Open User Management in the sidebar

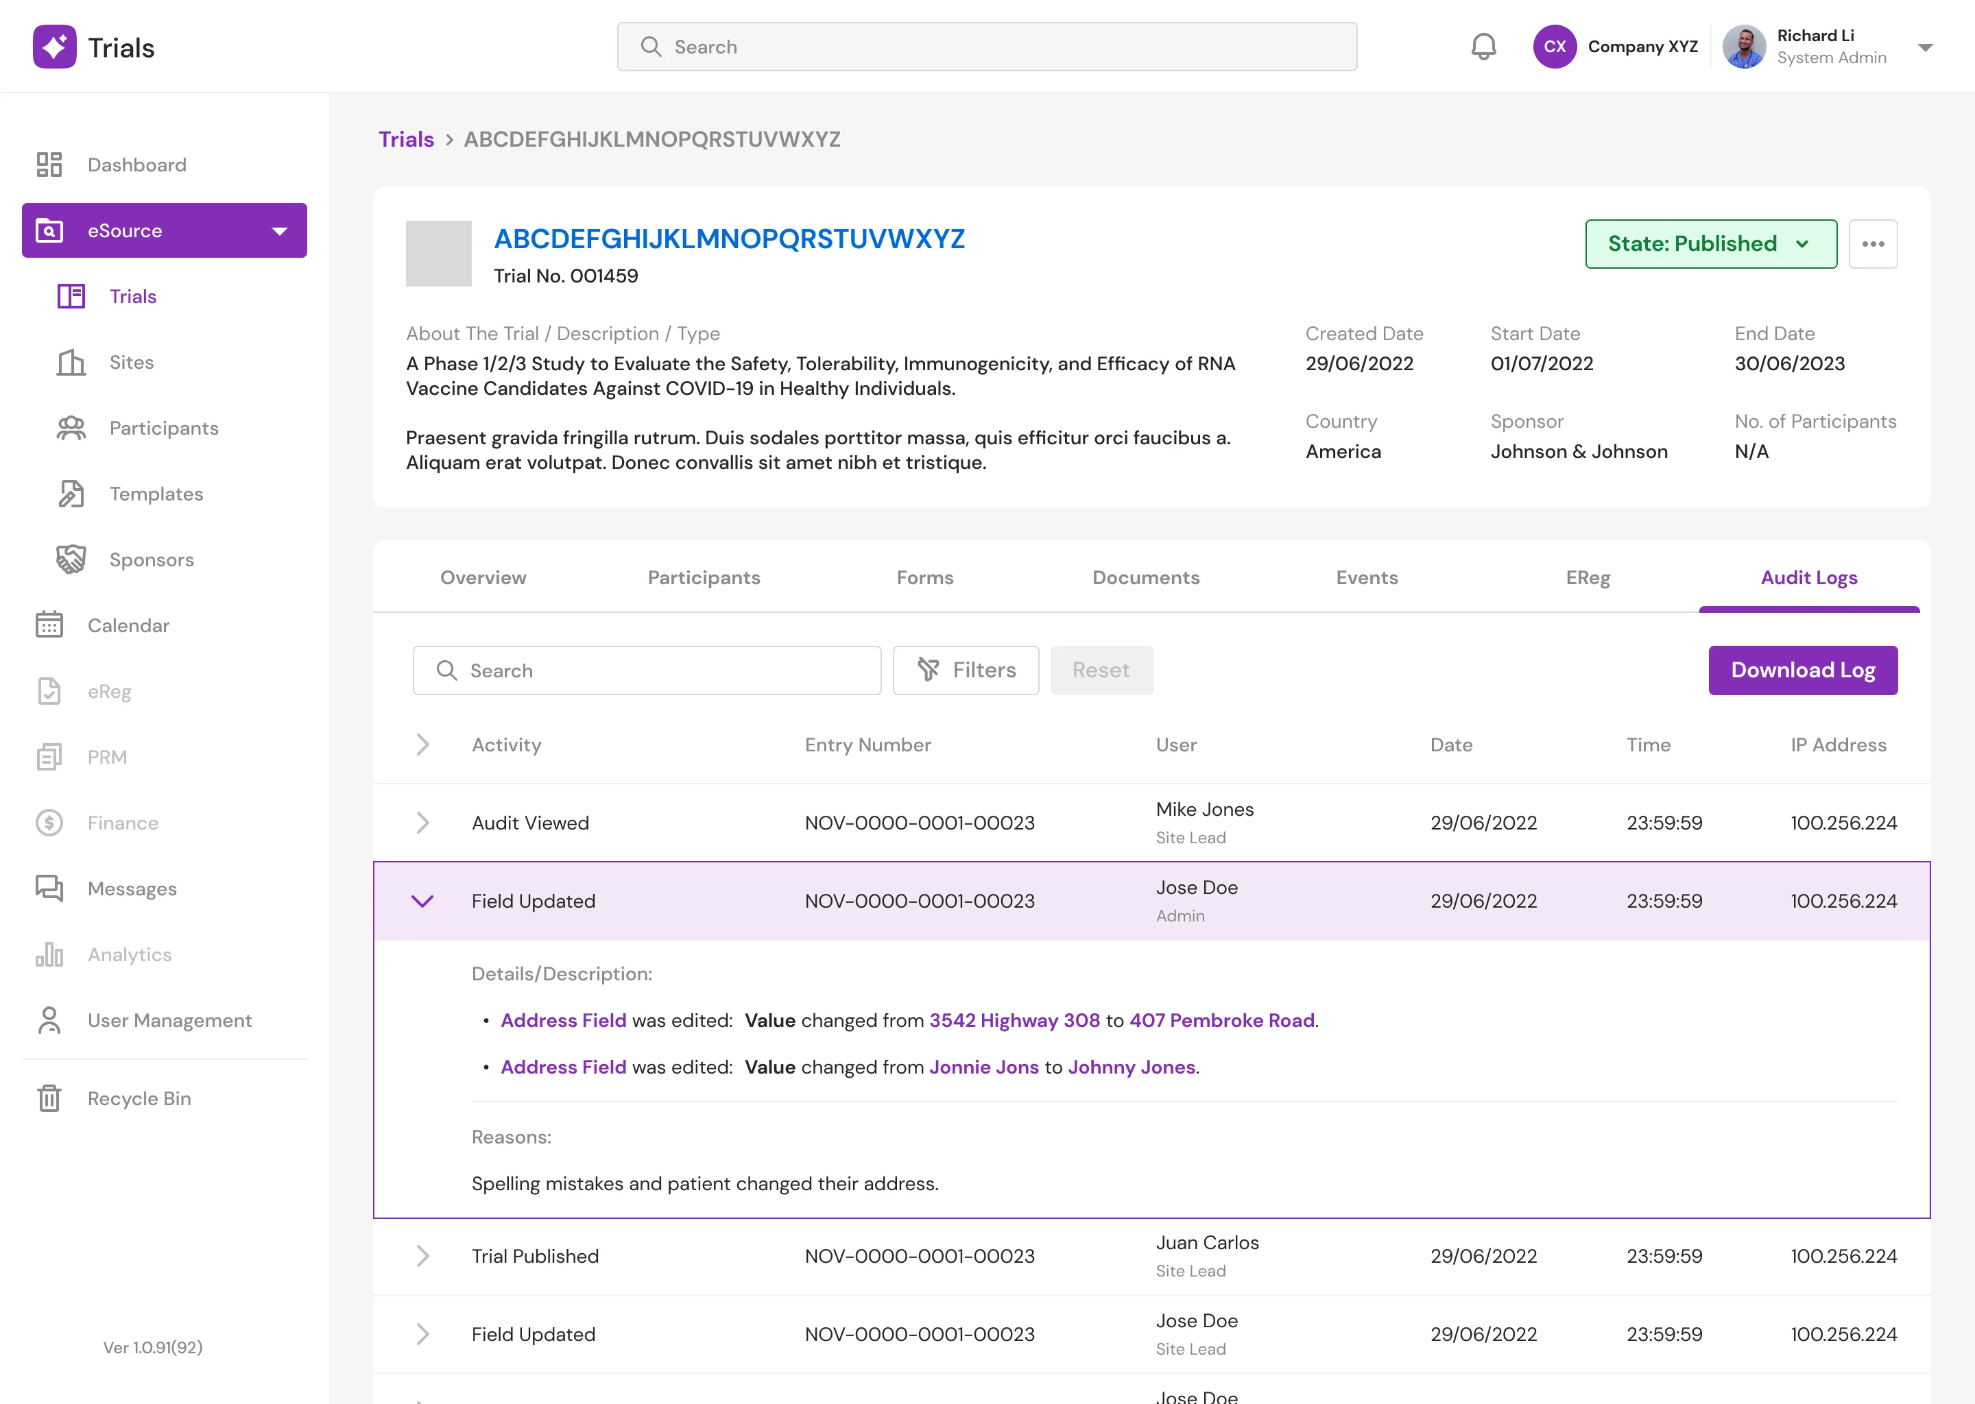[169, 1020]
